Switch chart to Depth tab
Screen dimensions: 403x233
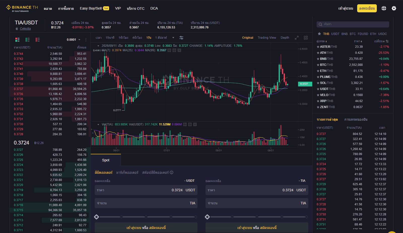(x=285, y=38)
